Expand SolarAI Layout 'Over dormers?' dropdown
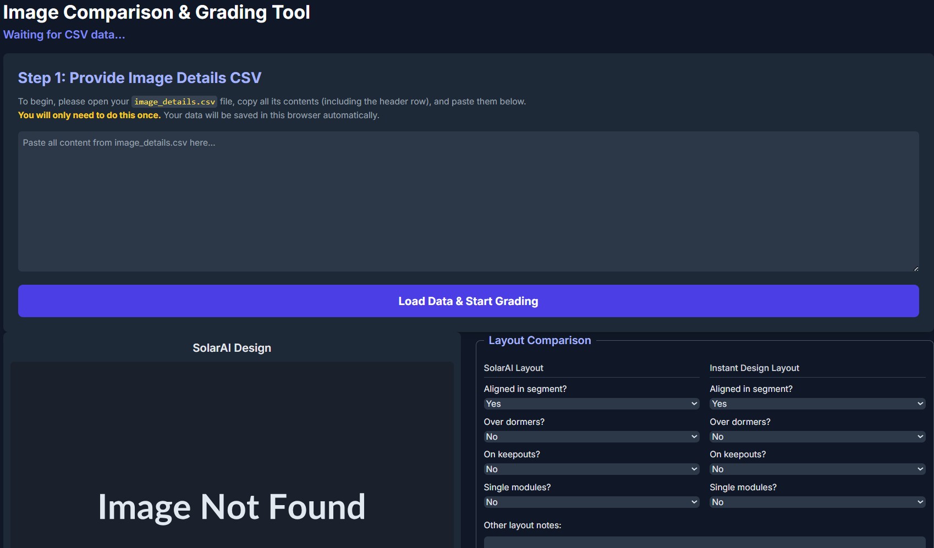934x548 pixels. click(x=591, y=437)
